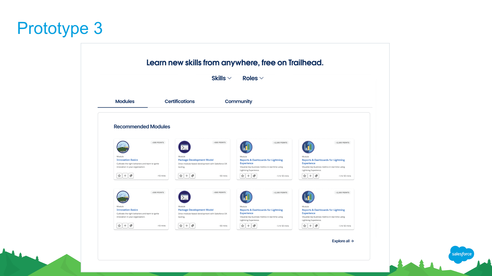Switch to the Certifications tab
492x276 pixels.
(180, 101)
